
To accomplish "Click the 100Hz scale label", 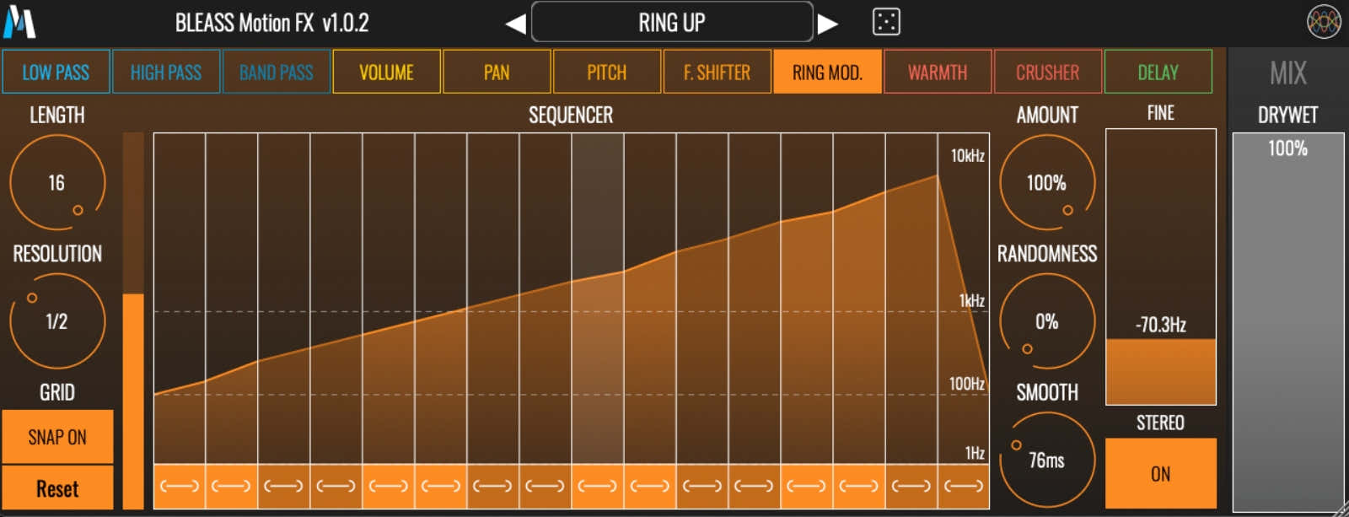I will click(x=967, y=384).
